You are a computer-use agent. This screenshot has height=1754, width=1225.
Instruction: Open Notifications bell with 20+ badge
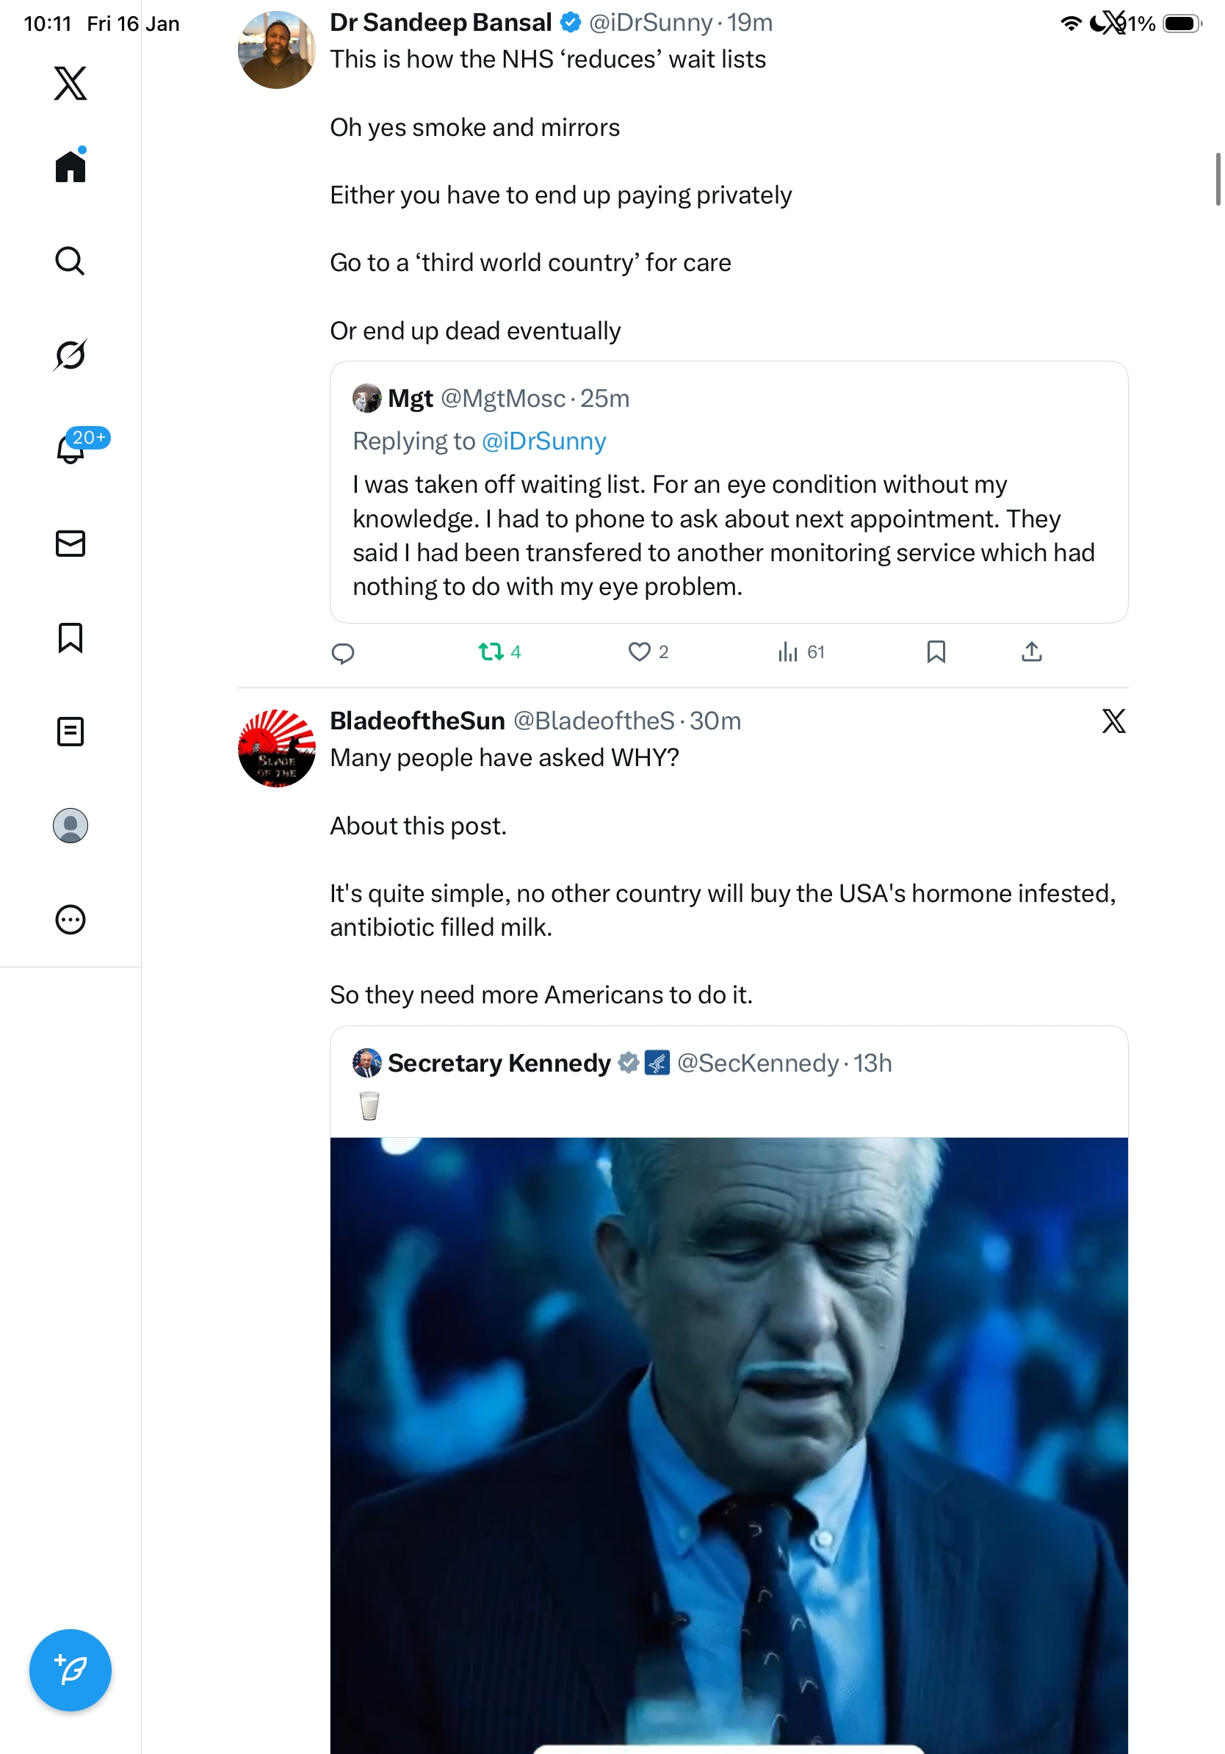pyautogui.click(x=71, y=449)
